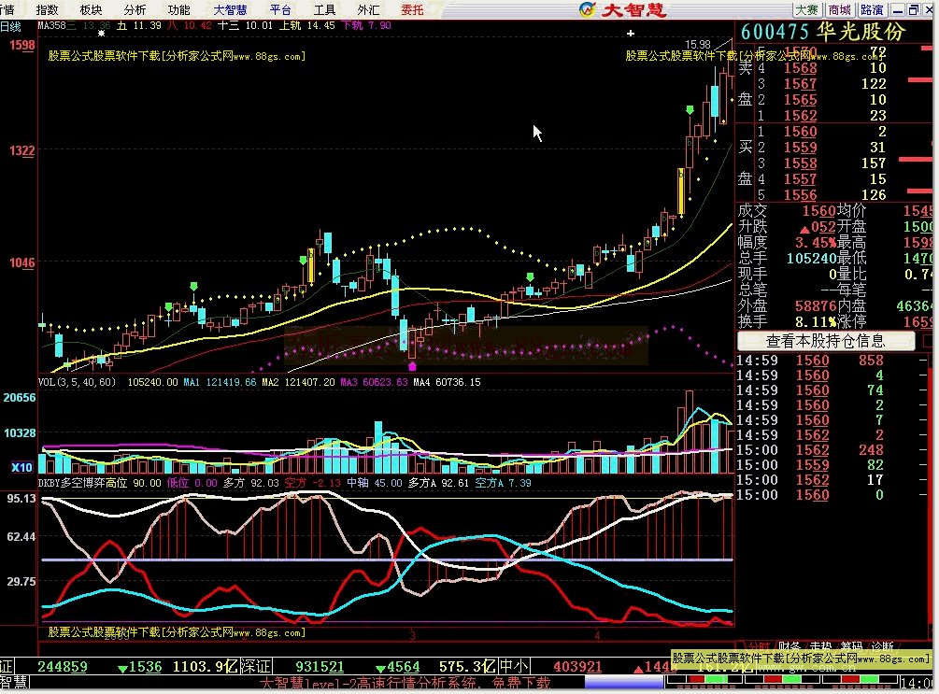Open the red 委托 menu

[x=412, y=9]
